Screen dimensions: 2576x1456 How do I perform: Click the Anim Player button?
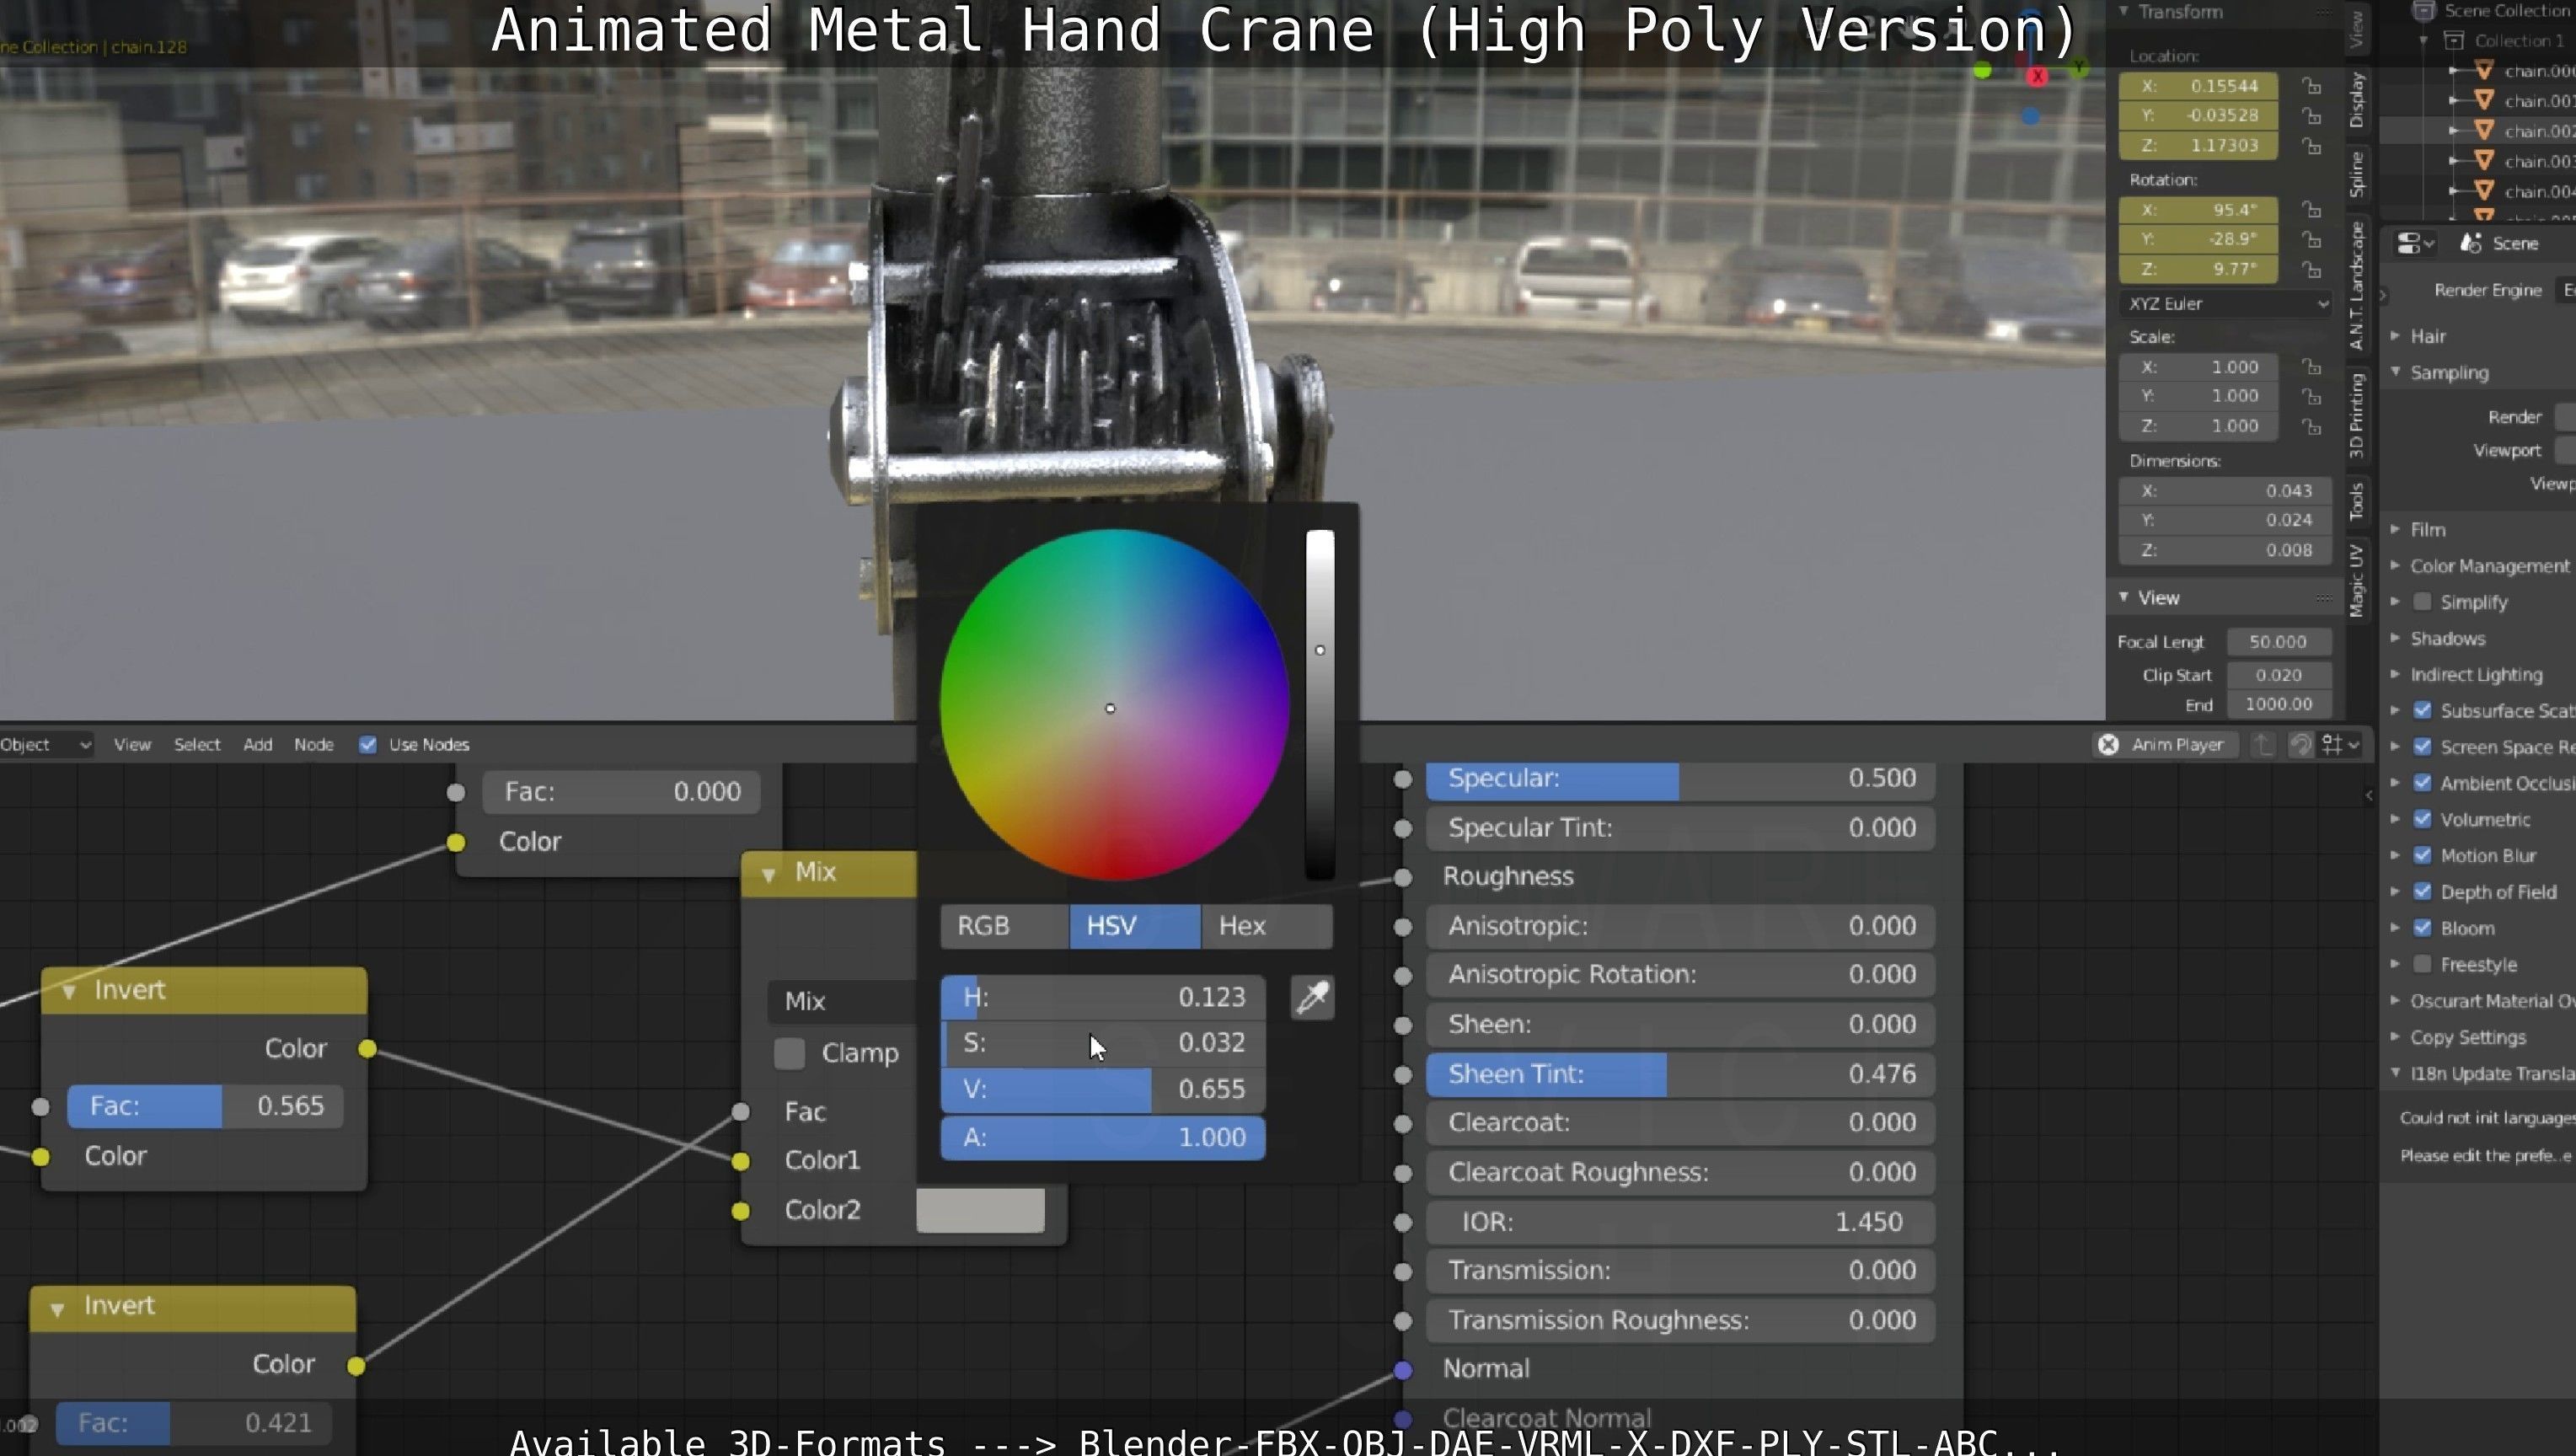point(2164,745)
